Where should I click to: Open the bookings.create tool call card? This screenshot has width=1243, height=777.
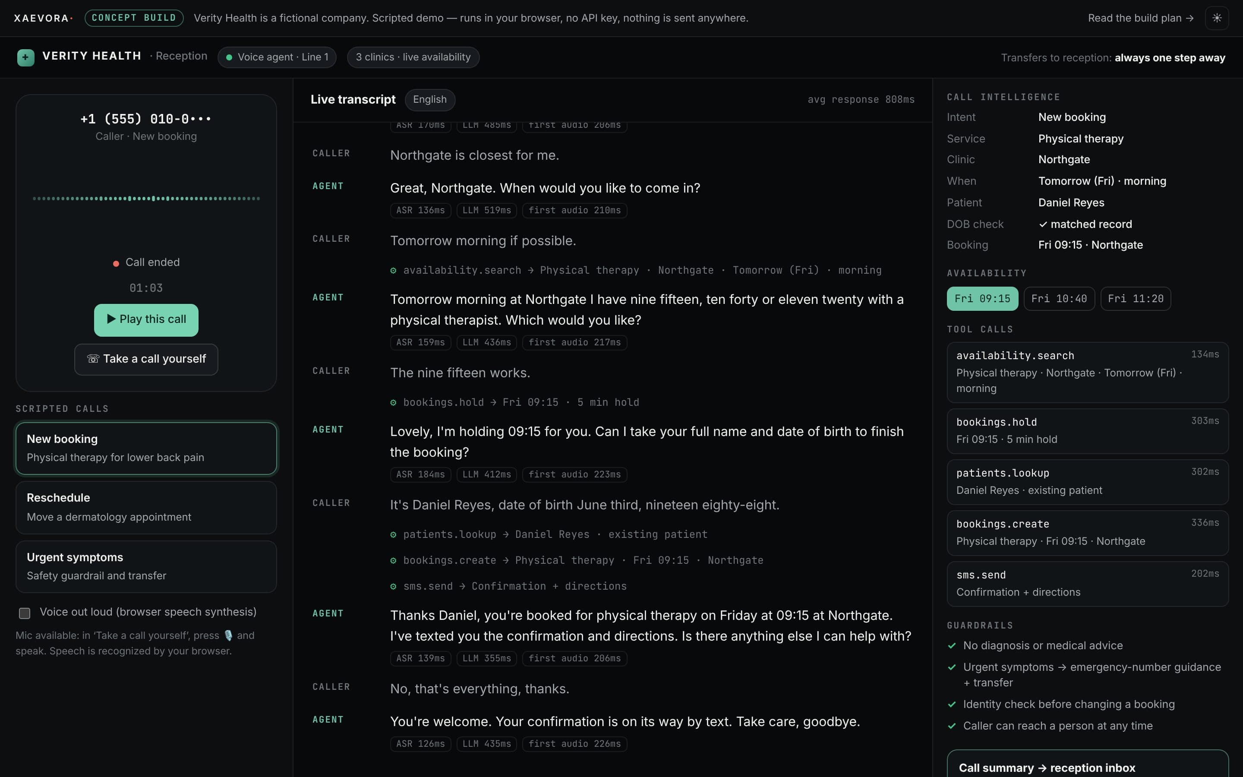(1087, 532)
